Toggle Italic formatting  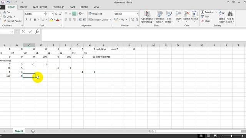tap(31, 20)
